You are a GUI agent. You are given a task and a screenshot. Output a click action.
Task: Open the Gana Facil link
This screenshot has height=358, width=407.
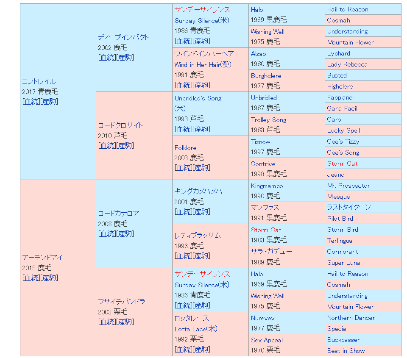pyautogui.click(x=342, y=109)
